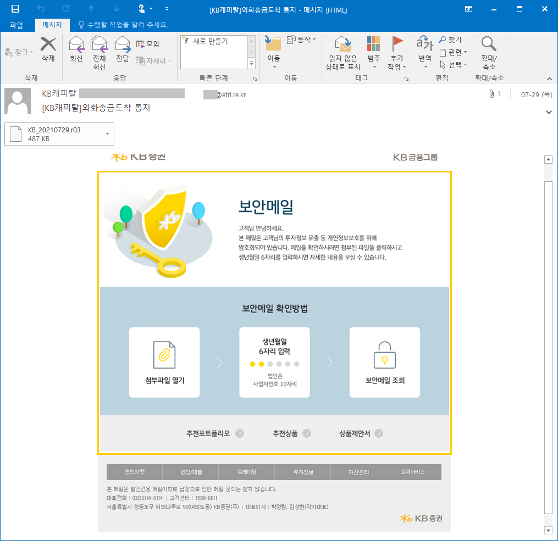Open the 파일 menu tab

[16, 25]
